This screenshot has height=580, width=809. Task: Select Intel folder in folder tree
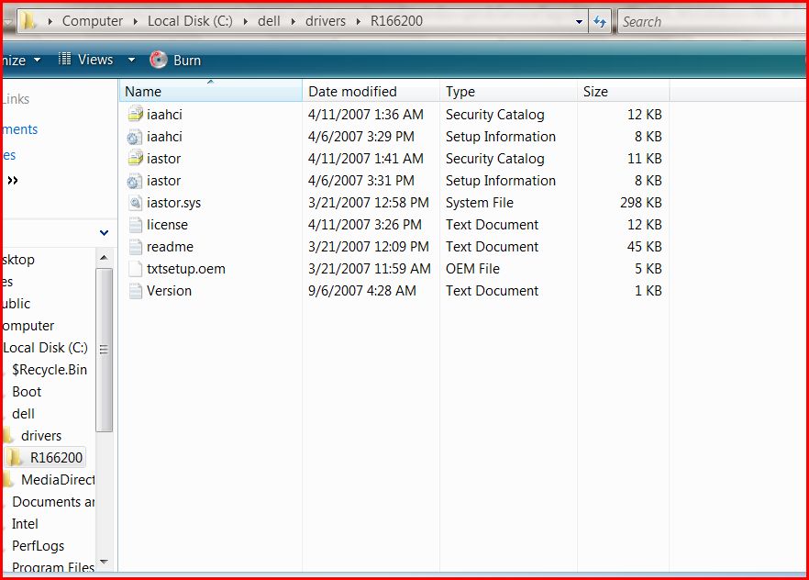point(25,524)
